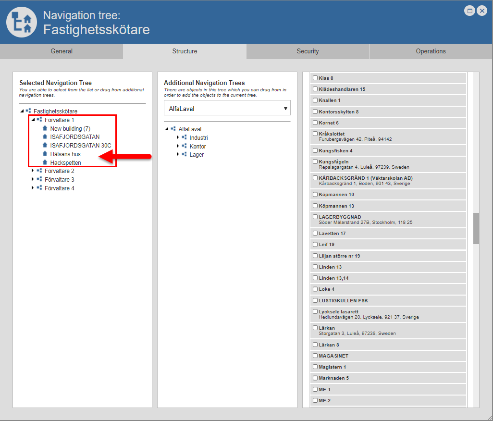Check the Klädeshandlaren 15 checkbox
The image size is (493, 421).
coord(315,89)
